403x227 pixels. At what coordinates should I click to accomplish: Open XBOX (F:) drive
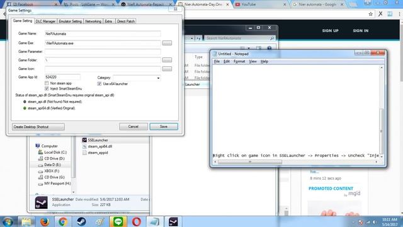[x=48, y=171]
